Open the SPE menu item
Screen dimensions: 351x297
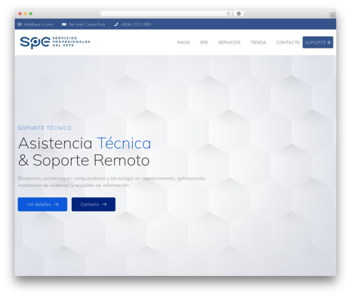tap(204, 43)
